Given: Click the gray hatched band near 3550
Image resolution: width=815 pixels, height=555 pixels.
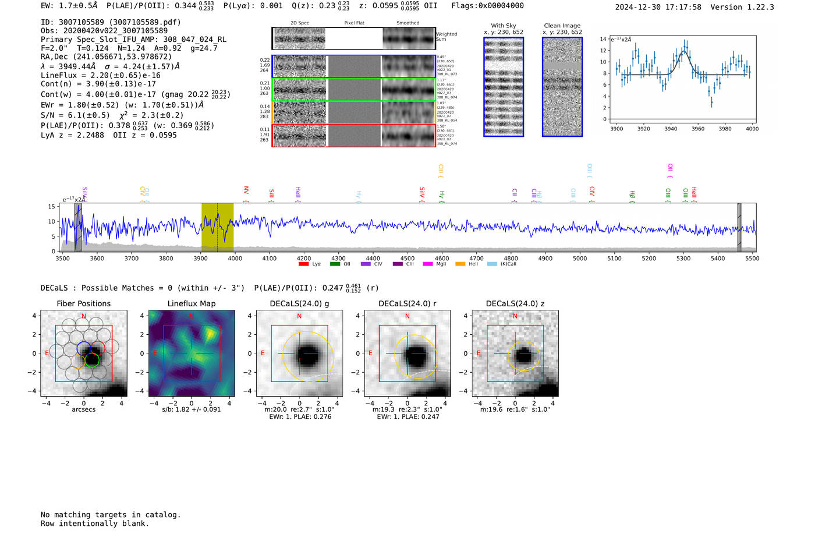Looking at the screenshot, I should coord(78,227).
